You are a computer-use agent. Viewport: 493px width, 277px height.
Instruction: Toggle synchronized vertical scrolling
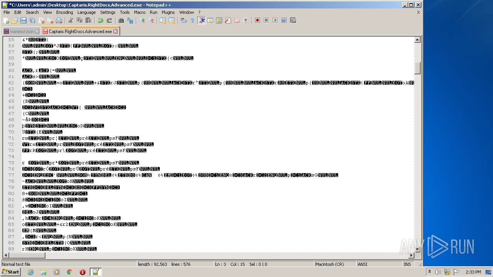pos(163,20)
